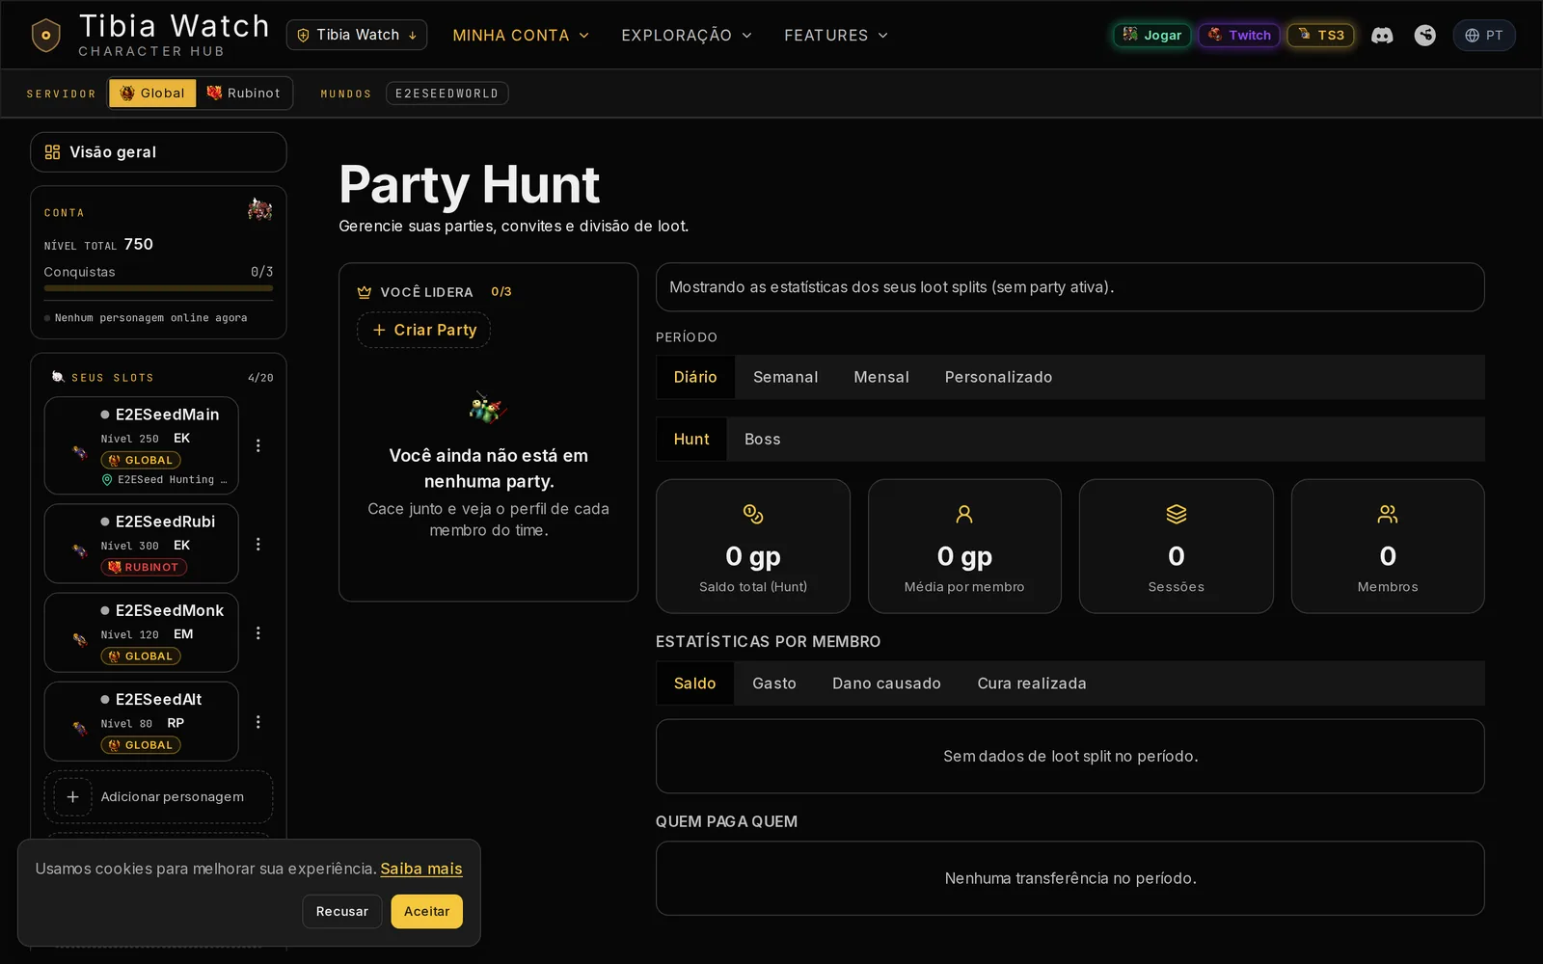Viewport: 1543px width, 964px height.
Task: Click the loot split stats info banner
Action: pos(1070,287)
